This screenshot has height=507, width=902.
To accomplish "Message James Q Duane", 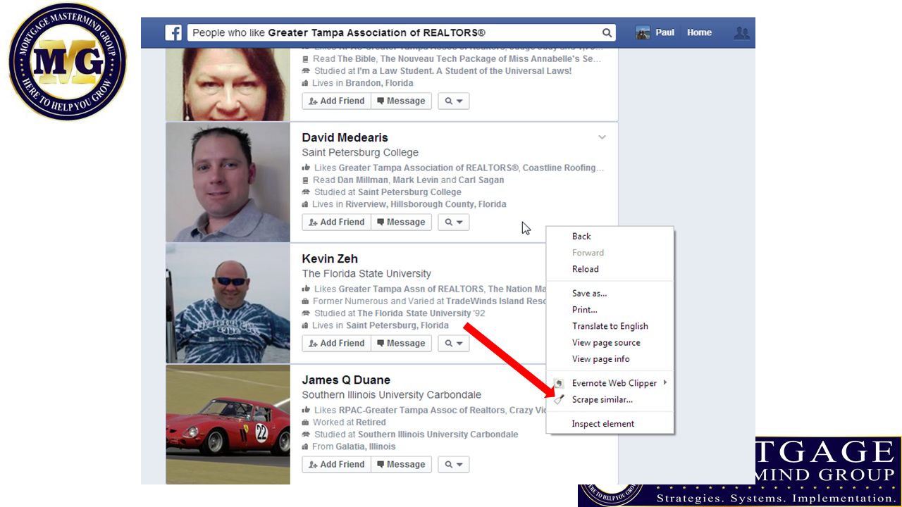I will coord(401,464).
